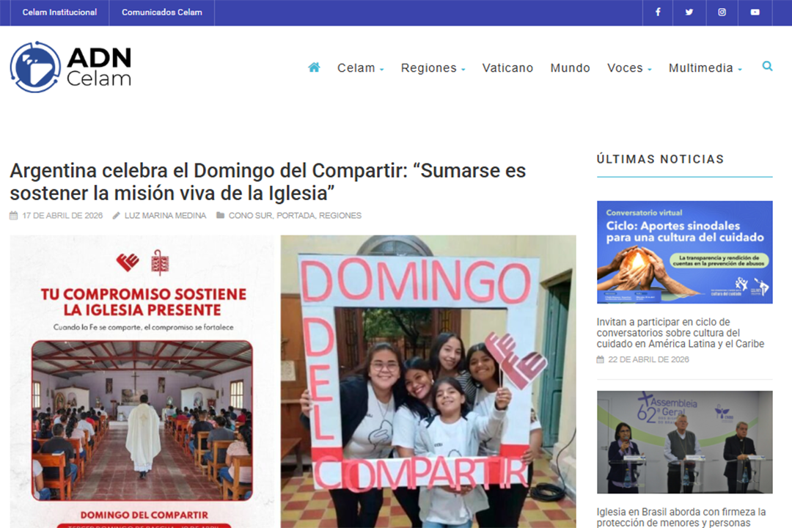This screenshot has width=792, height=528.
Task: Open Comunicados Celam top link
Action: tap(161, 12)
